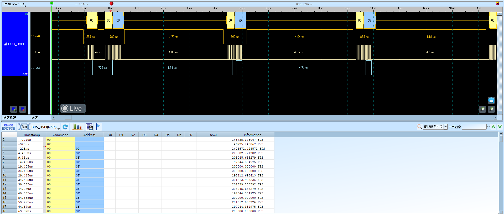Select the table row with timestamp 4.405us
The height and width of the screenshot is (214, 504).
point(138,153)
